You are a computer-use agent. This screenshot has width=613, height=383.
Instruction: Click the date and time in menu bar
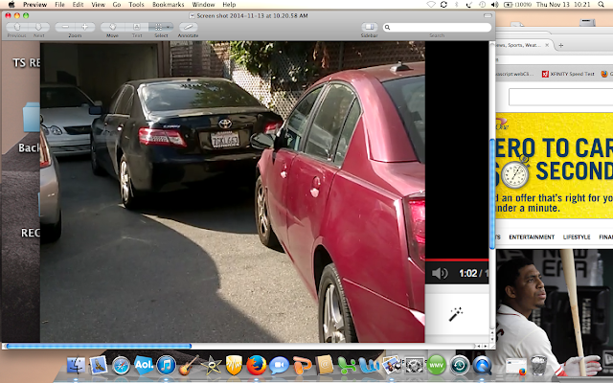coord(563,4)
